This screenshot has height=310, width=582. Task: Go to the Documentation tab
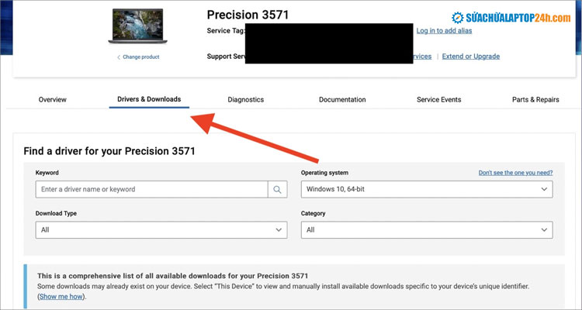pos(342,100)
